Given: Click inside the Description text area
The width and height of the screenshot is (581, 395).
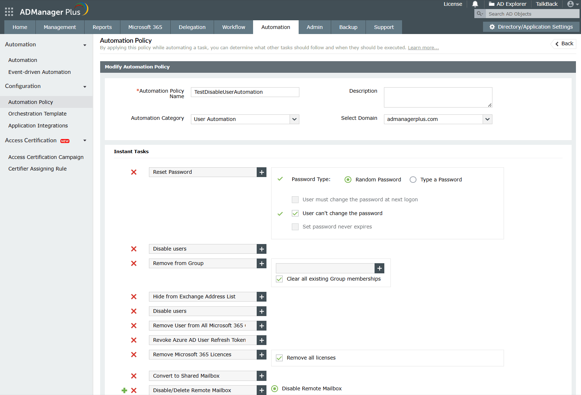Looking at the screenshot, I should click(x=437, y=97).
